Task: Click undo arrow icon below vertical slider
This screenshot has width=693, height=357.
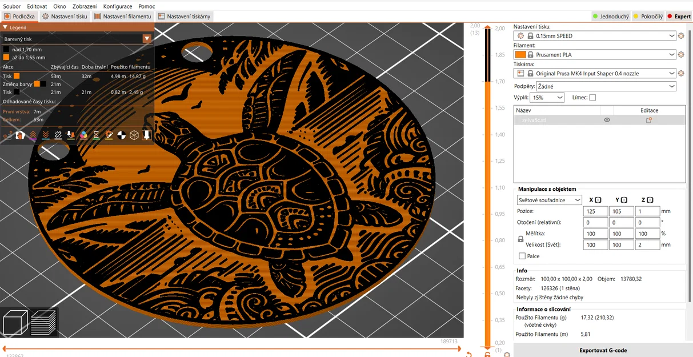Action: point(469,355)
